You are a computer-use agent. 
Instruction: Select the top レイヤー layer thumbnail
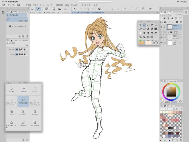pyautogui.click(x=170, y=27)
